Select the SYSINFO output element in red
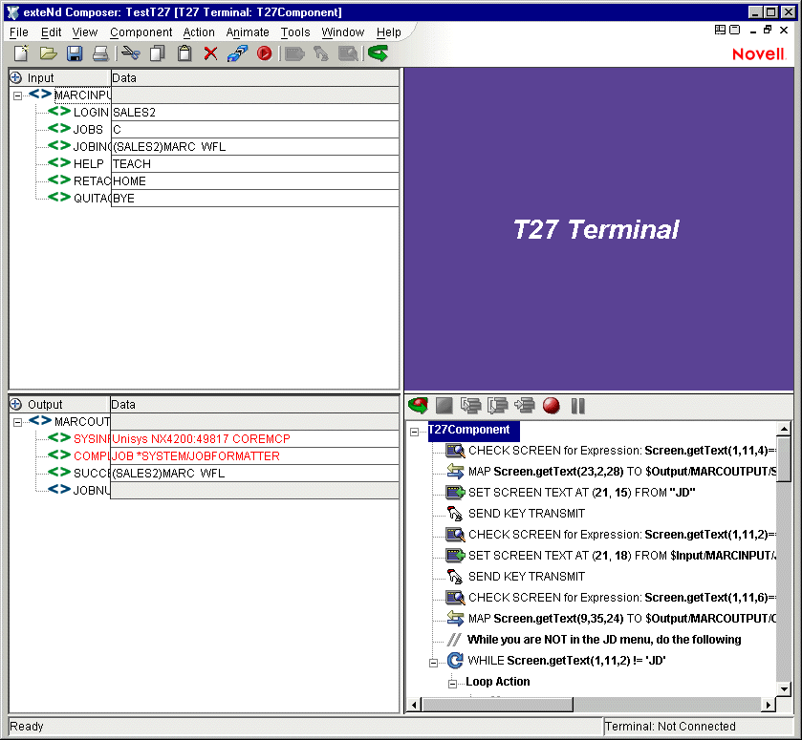The height and width of the screenshot is (740, 802). [91, 439]
